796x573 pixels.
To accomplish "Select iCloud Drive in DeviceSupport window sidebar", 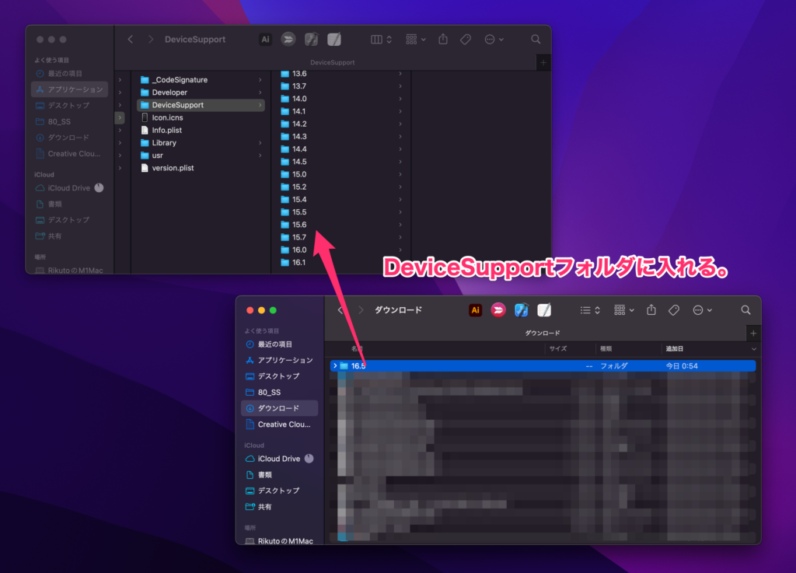I will (x=69, y=188).
